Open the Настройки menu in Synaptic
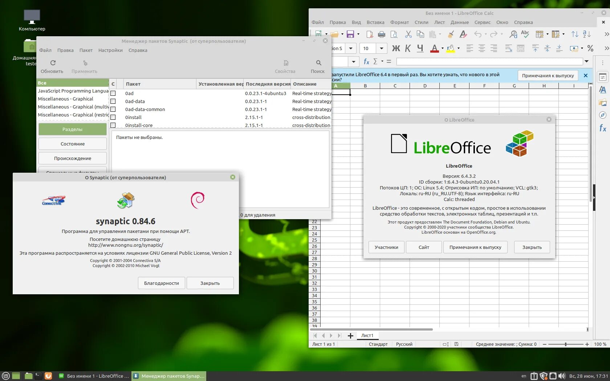 110,50
